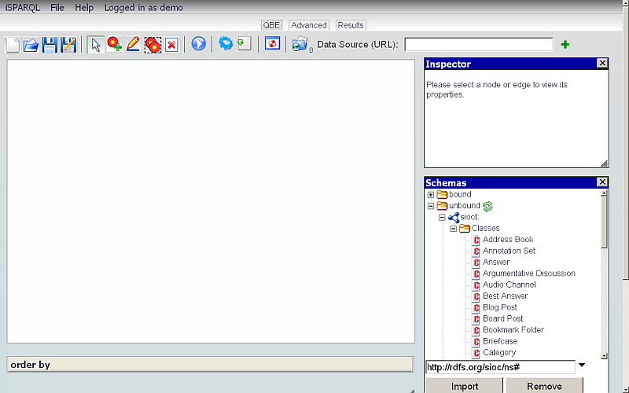Select the Classes folder icon
This screenshot has width=629, height=393.
coord(465,228)
